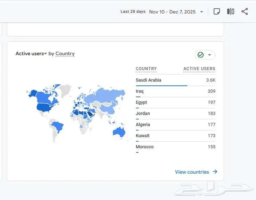Select the Nov 10 - Dec 7, 2025 range
This screenshot has width=256, height=200.
click(172, 12)
